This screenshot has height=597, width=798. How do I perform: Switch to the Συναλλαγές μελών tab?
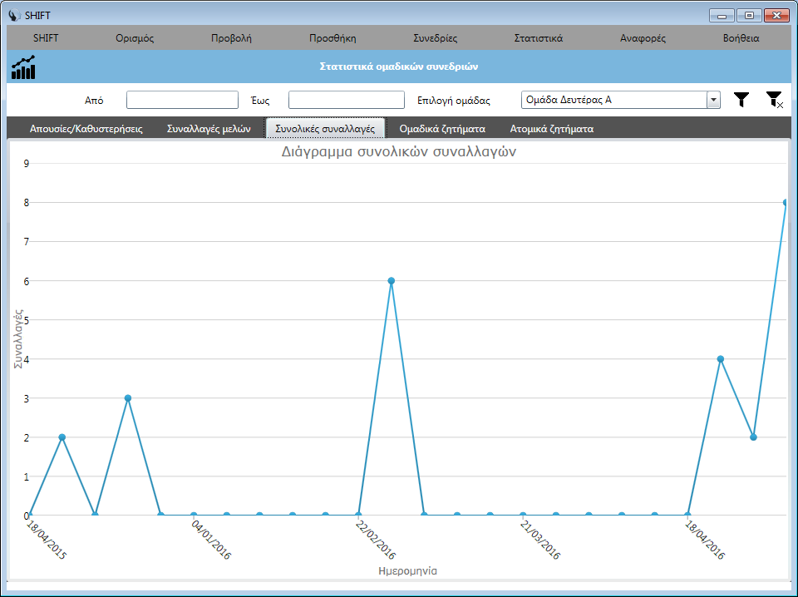point(209,129)
